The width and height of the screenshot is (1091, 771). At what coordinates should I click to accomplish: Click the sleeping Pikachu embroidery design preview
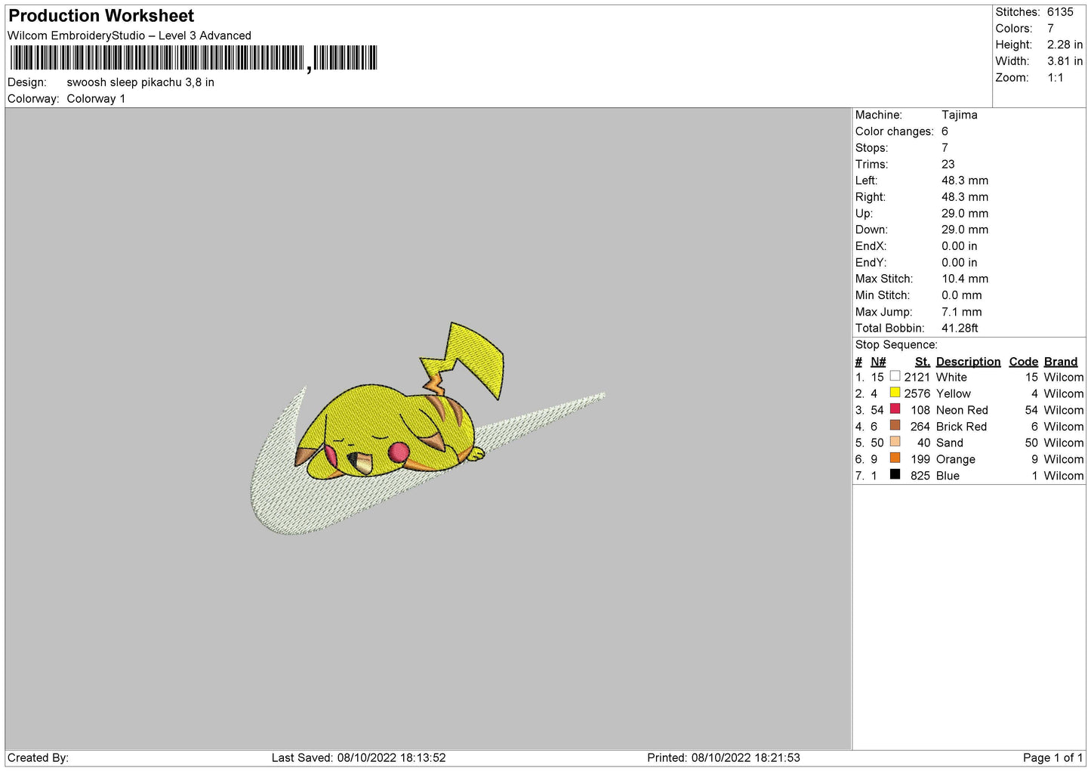427,429
